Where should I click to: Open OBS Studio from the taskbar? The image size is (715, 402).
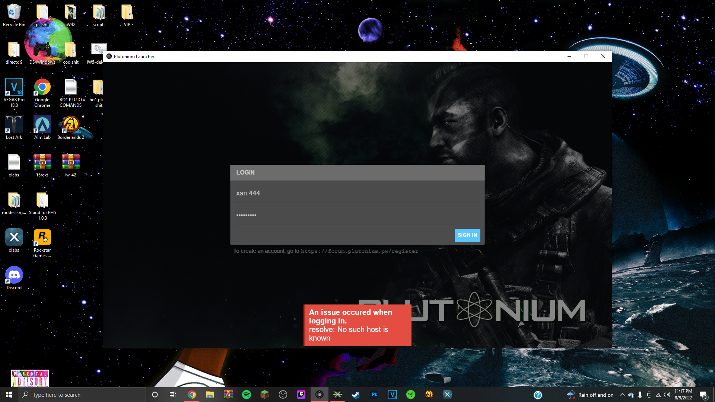pyautogui.click(x=283, y=395)
